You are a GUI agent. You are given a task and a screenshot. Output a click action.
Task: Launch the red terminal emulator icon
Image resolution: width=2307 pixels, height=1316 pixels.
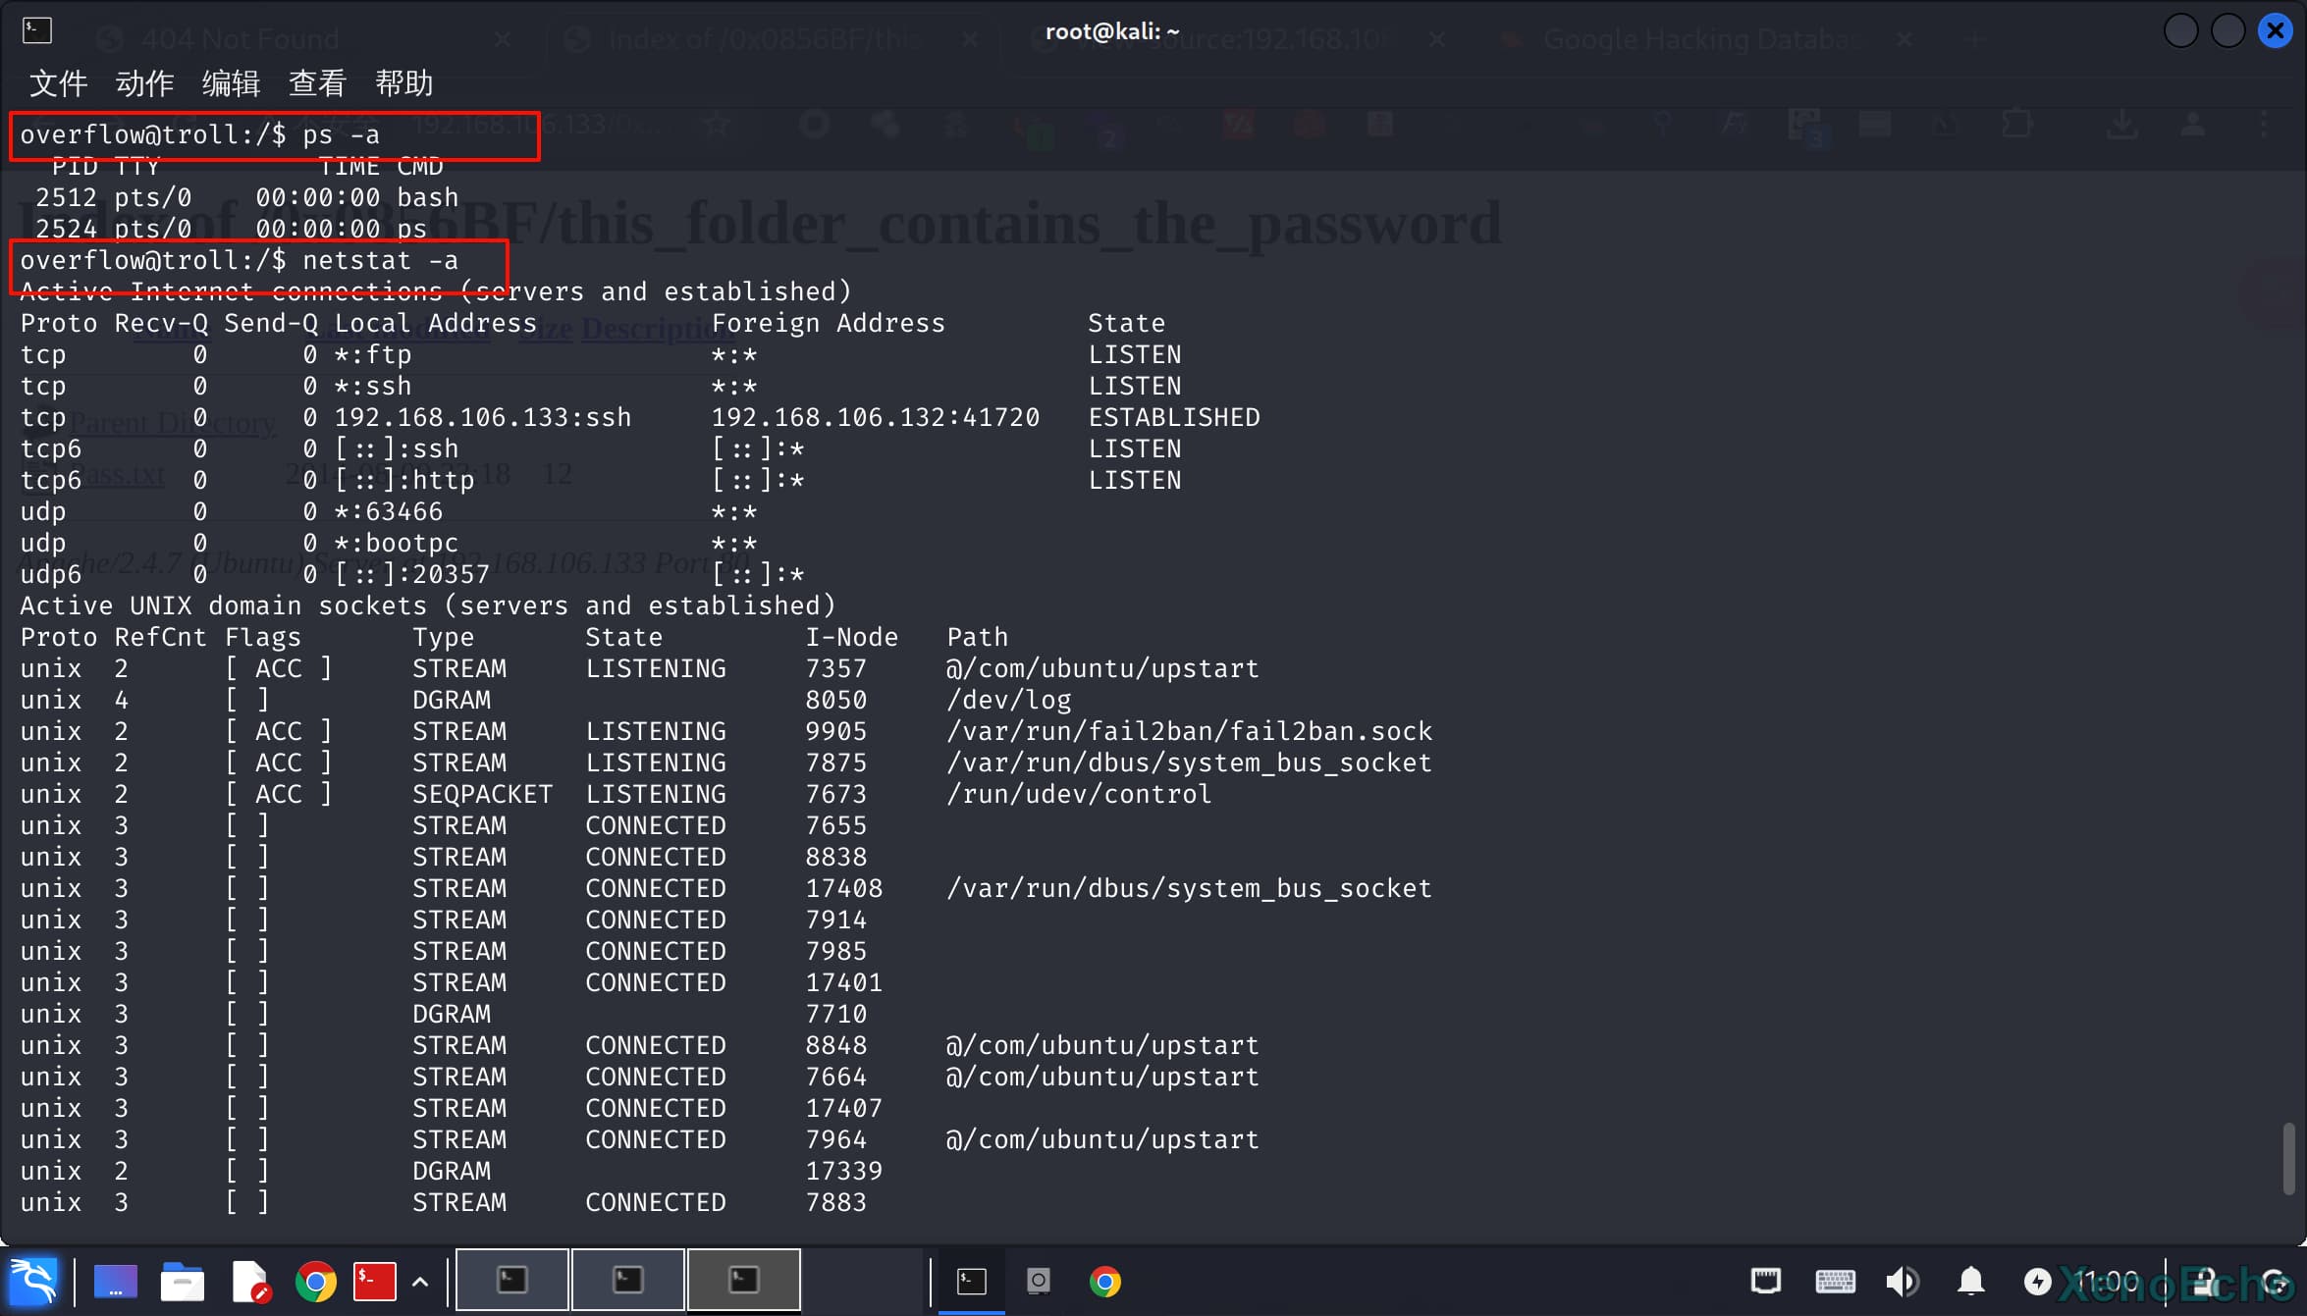374,1281
